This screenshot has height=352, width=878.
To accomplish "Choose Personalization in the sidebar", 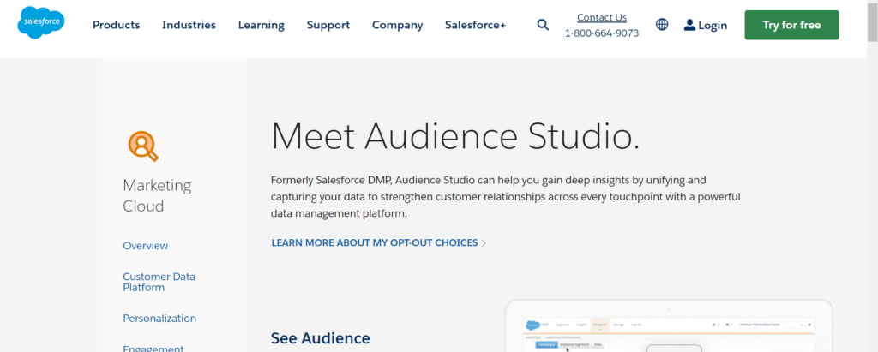I will point(159,318).
